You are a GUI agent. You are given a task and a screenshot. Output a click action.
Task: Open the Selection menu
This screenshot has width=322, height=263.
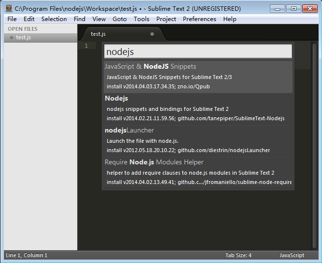[54, 19]
